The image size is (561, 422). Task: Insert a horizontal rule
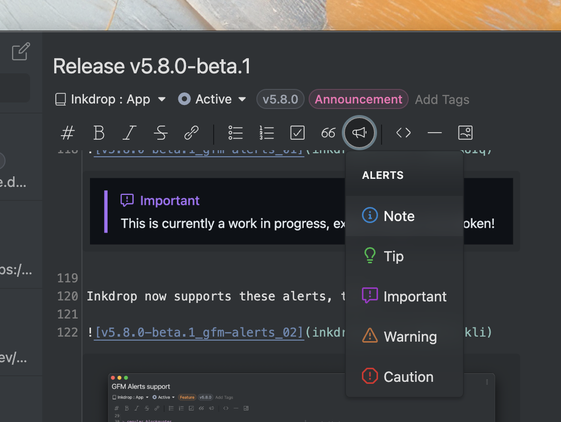434,133
